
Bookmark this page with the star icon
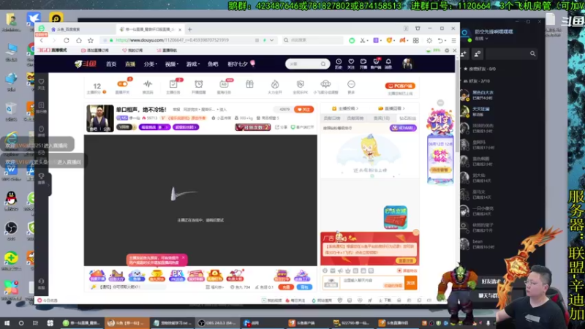click(91, 40)
